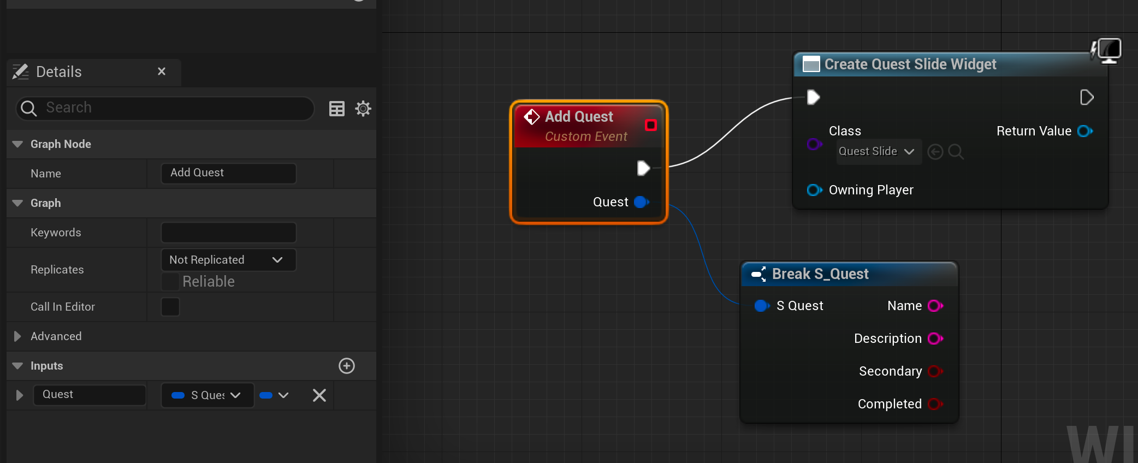Click the Class input pin
The height and width of the screenshot is (463, 1138).
[814, 144]
